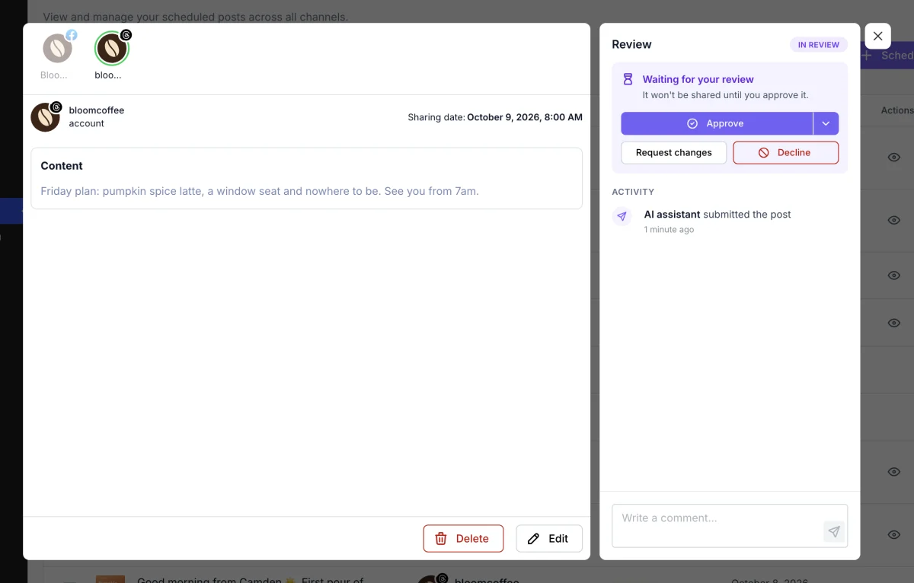Click the trash icon in Delete button

(x=441, y=539)
